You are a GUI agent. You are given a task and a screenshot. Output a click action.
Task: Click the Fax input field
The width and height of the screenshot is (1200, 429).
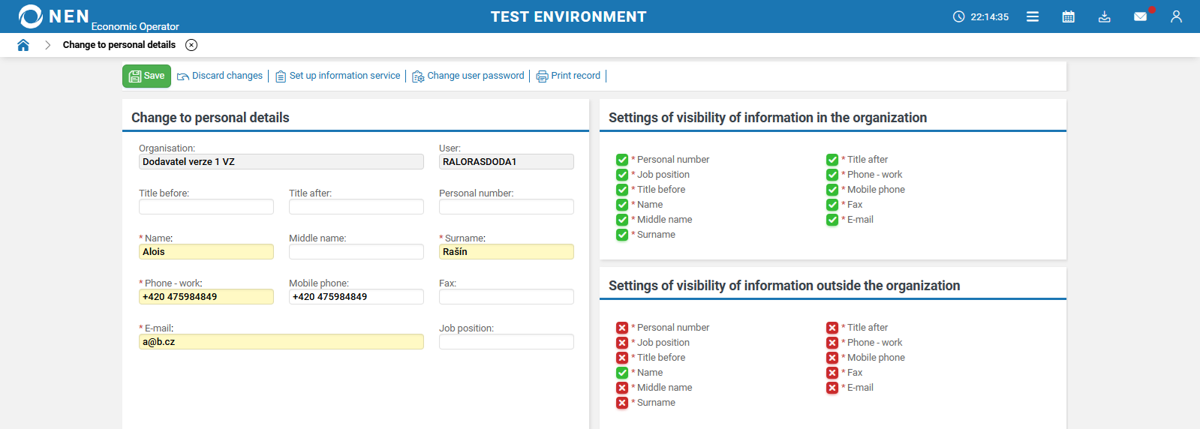(x=507, y=297)
